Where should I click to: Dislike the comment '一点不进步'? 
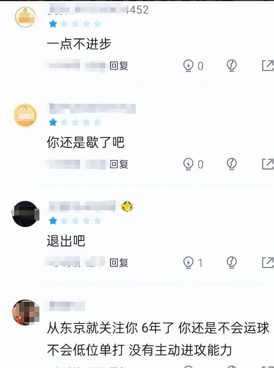pos(231,65)
